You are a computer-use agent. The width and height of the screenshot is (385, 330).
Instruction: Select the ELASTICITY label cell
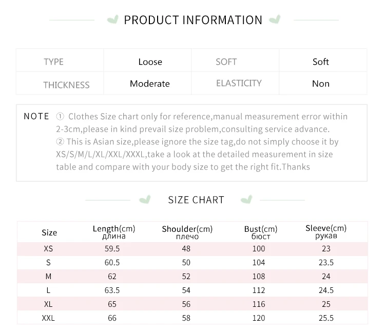(239, 83)
